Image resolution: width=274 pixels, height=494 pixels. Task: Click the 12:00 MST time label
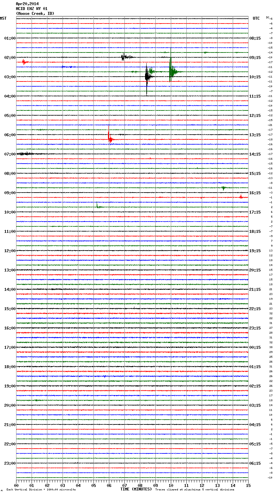click(x=10, y=251)
